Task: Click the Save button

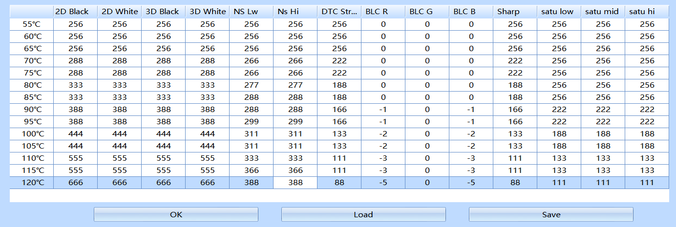Action: point(551,214)
